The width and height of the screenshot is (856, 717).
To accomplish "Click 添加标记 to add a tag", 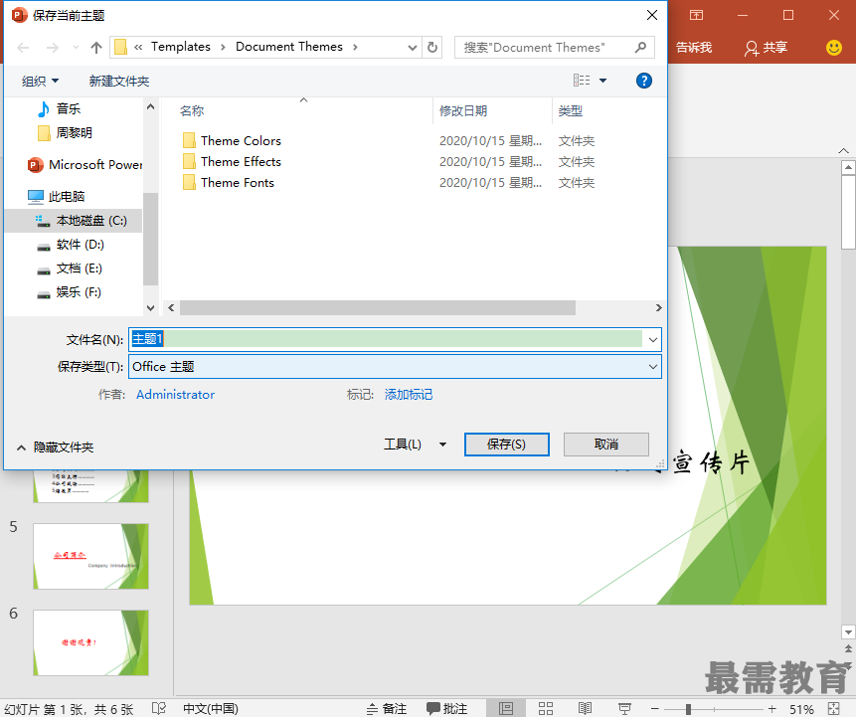I will (x=409, y=394).
